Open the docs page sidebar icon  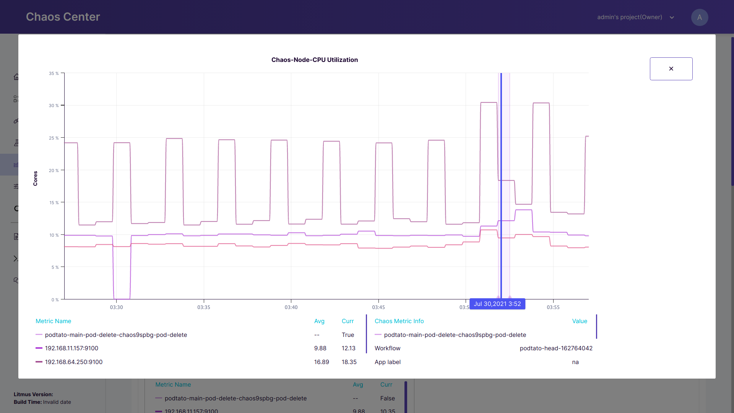click(x=16, y=236)
